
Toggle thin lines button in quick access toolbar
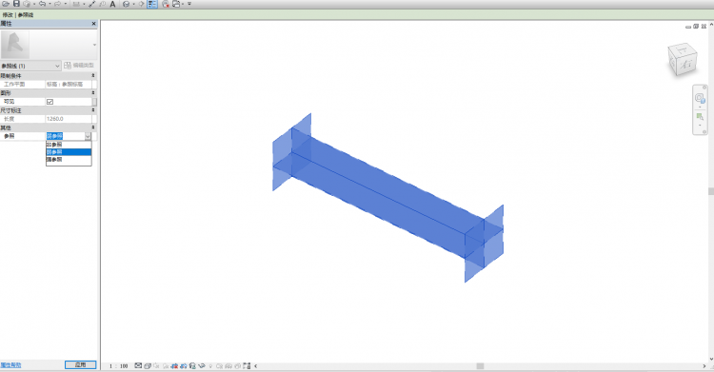(x=152, y=4)
